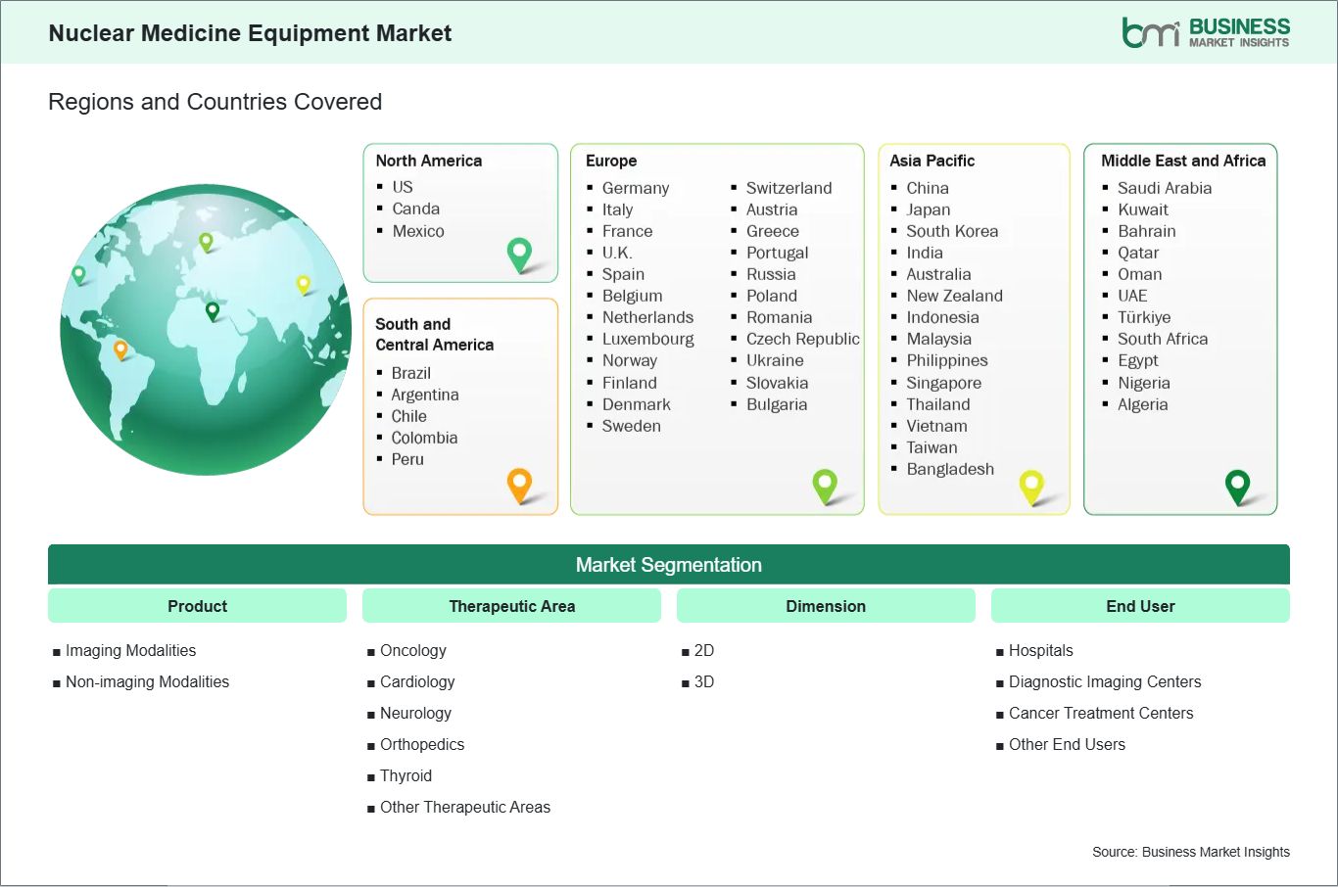1338x887 pixels.
Task: Click the Market Segmentation banner
Action: tap(668, 565)
